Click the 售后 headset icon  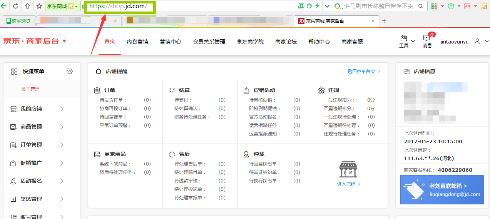(x=172, y=154)
